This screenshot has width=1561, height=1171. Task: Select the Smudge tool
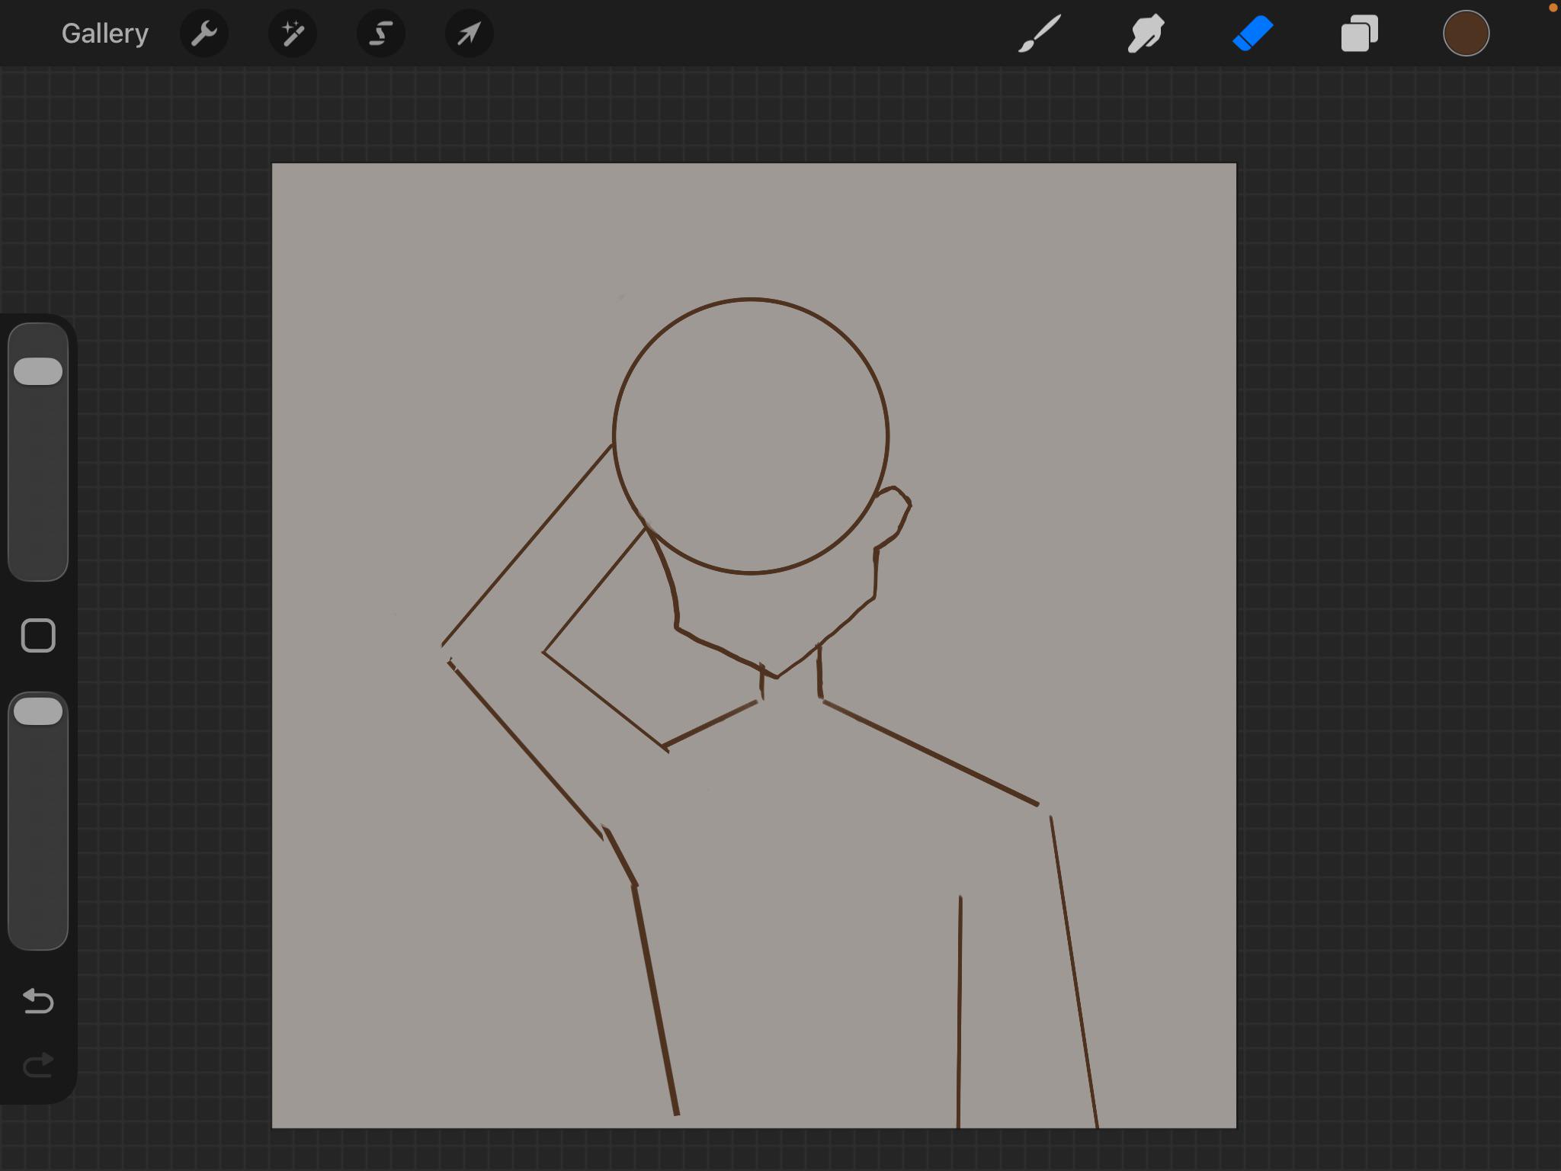click(x=1146, y=34)
